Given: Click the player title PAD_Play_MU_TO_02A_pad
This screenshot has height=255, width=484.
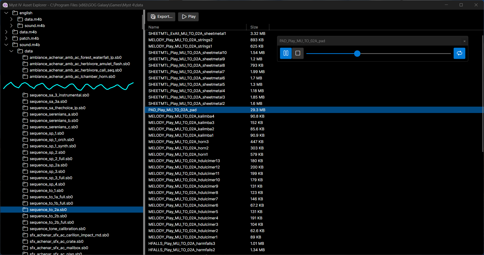Looking at the screenshot, I should coord(302,41).
